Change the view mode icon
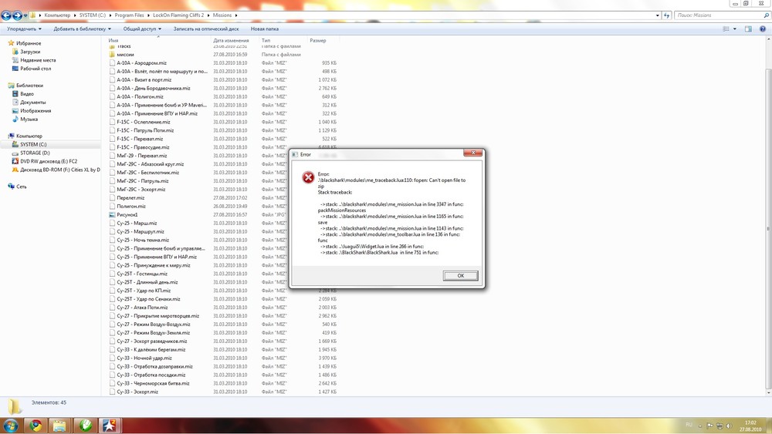Viewport: 772px width, 434px height. coord(726,29)
